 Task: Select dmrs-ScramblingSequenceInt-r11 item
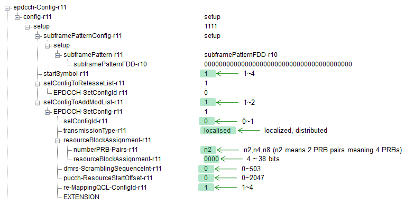point(113,169)
